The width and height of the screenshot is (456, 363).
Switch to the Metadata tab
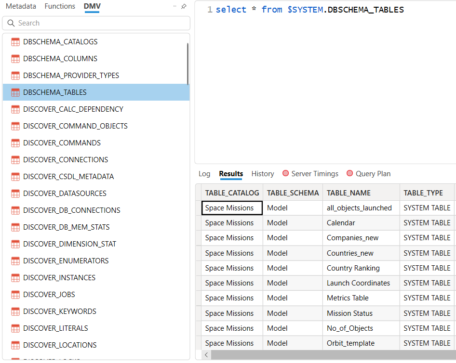pyautogui.click(x=21, y=6)
